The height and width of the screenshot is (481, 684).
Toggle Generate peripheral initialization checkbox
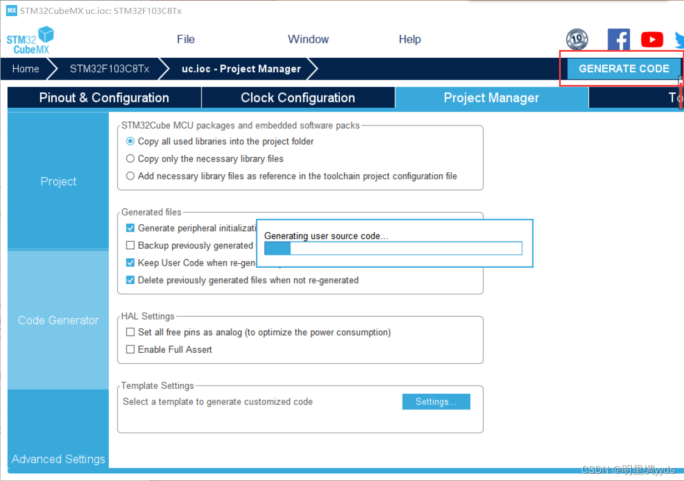click(x=130, y=228)
